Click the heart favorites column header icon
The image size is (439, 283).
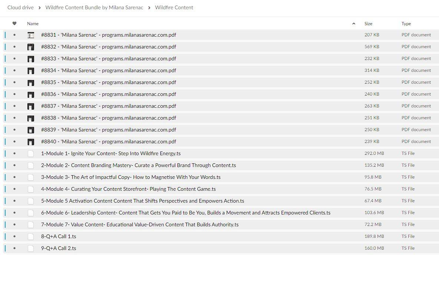(14, 23)
